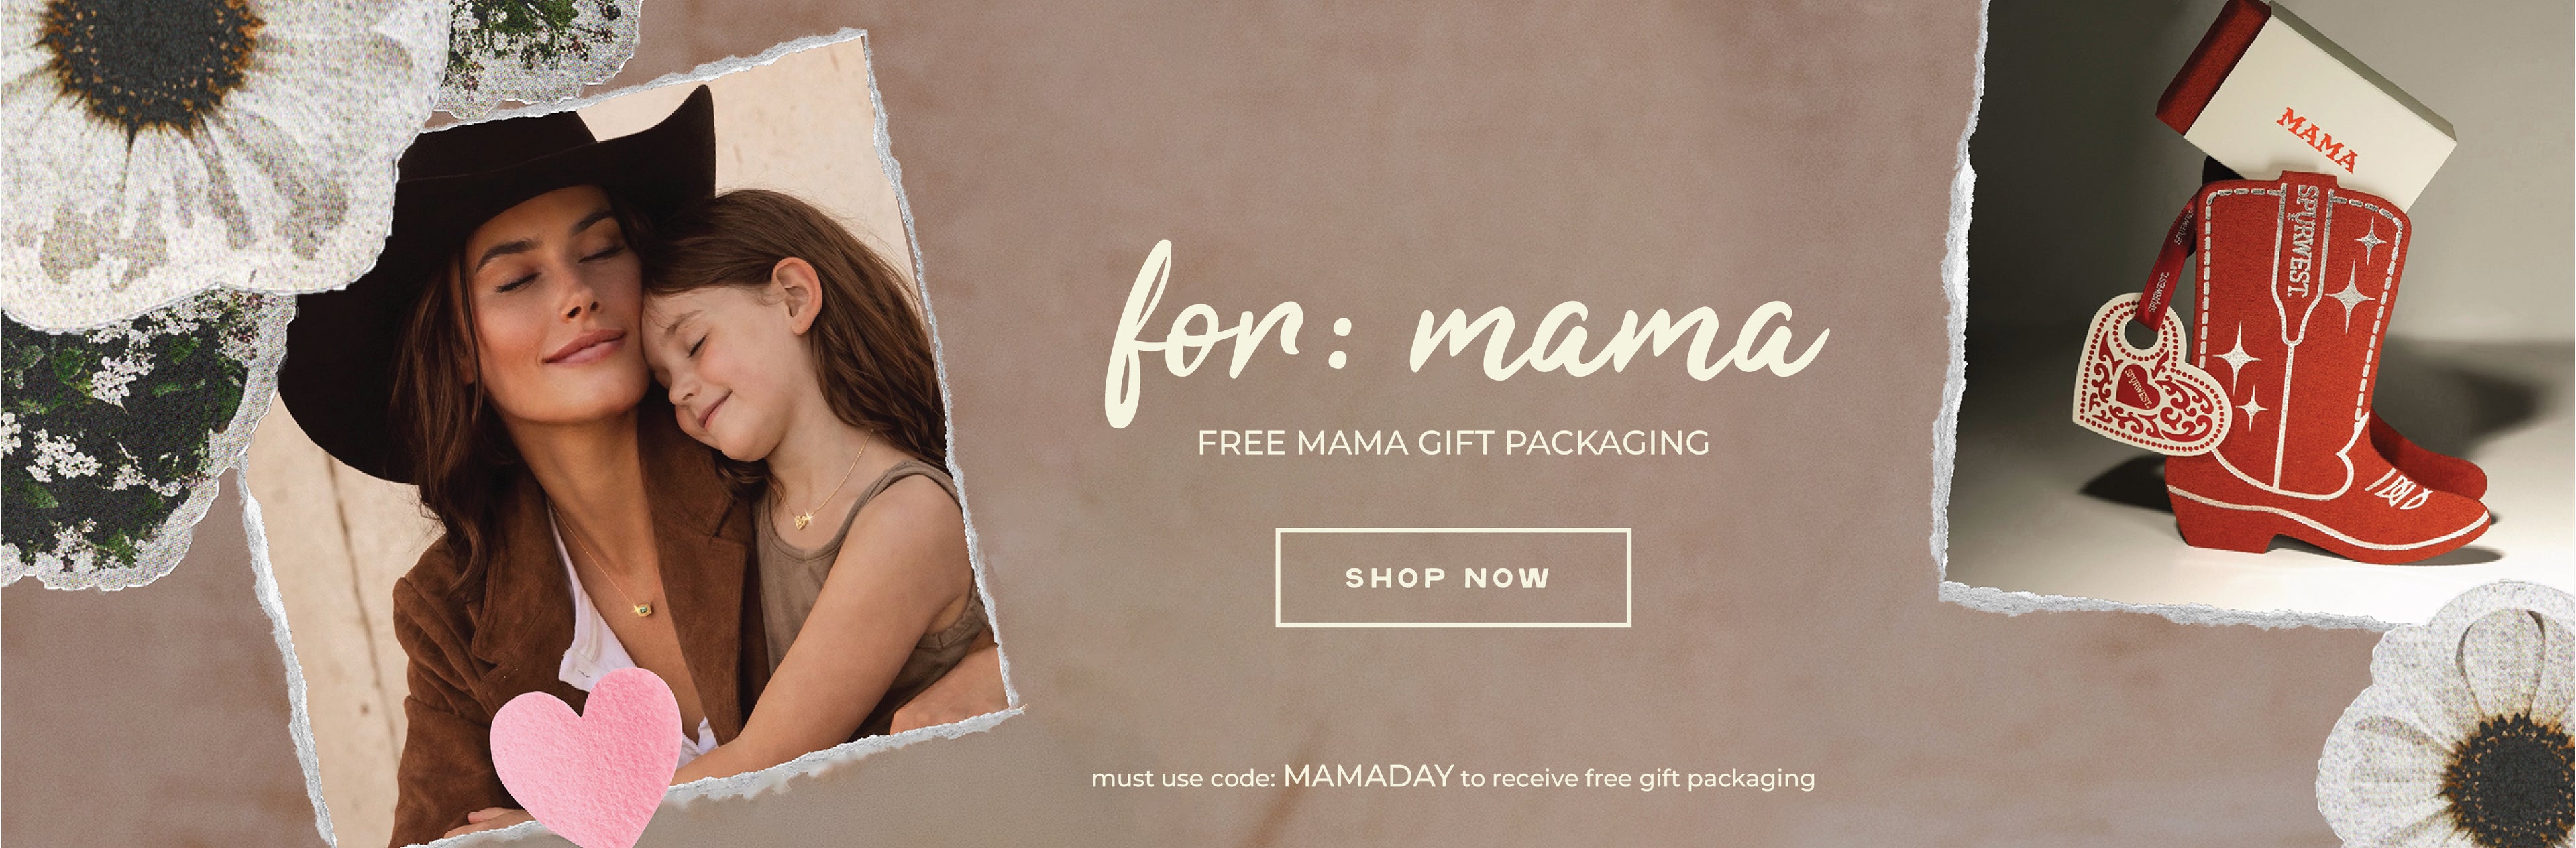Click 'must use code:' text
2576x848 pixels.
pos(1183,778)
